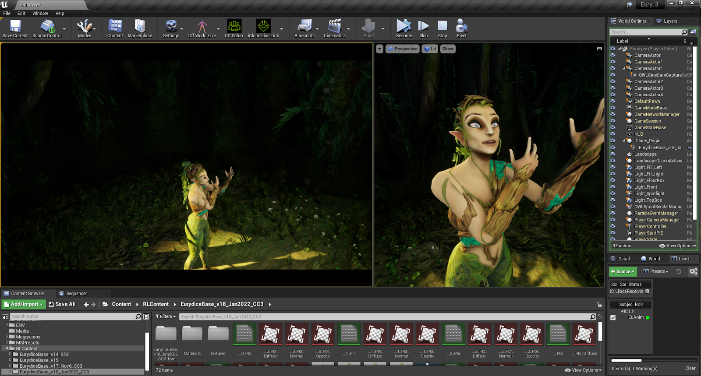This screenshot has height=376, width=701.
Task: Toggle the Content Browser lock icon
Action: (599, 304)
